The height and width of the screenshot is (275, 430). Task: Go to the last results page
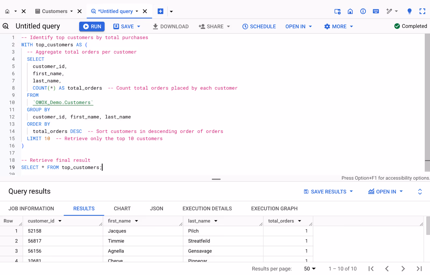pyautogui.click(x=419, y=269)
